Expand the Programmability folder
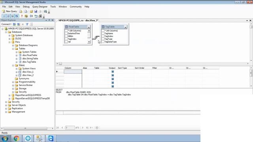This screenshot has width=253, height=142. (x=13, y=82)
